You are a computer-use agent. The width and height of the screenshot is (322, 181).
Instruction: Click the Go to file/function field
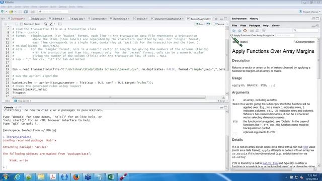pyautogui.click(x=53, y=12)
